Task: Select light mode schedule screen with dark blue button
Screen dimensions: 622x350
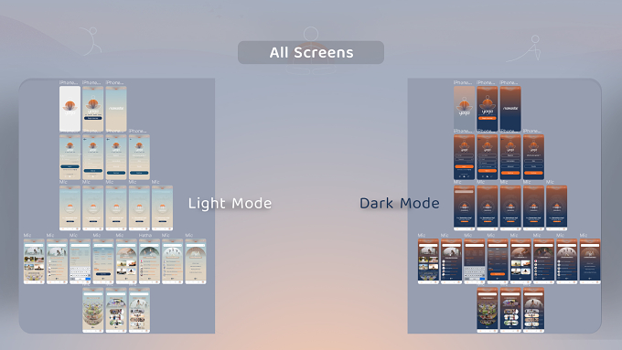Action: [103, 261]
